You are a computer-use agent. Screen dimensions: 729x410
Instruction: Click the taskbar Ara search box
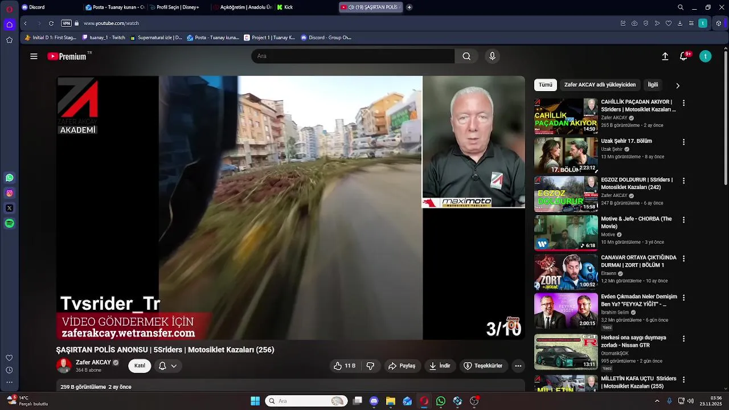point(307,401)
